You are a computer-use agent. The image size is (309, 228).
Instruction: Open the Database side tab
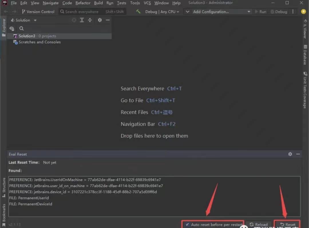(305, 55)
